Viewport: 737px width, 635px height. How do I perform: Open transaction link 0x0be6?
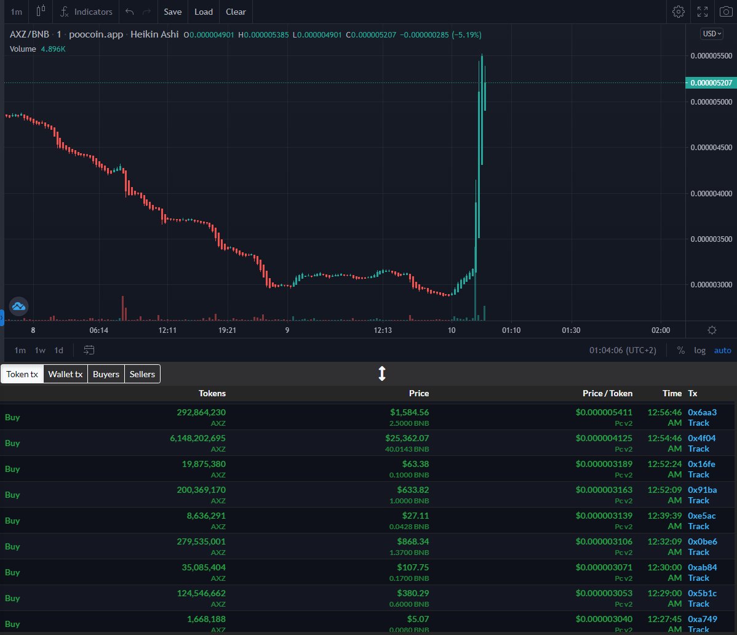[702, 541]
